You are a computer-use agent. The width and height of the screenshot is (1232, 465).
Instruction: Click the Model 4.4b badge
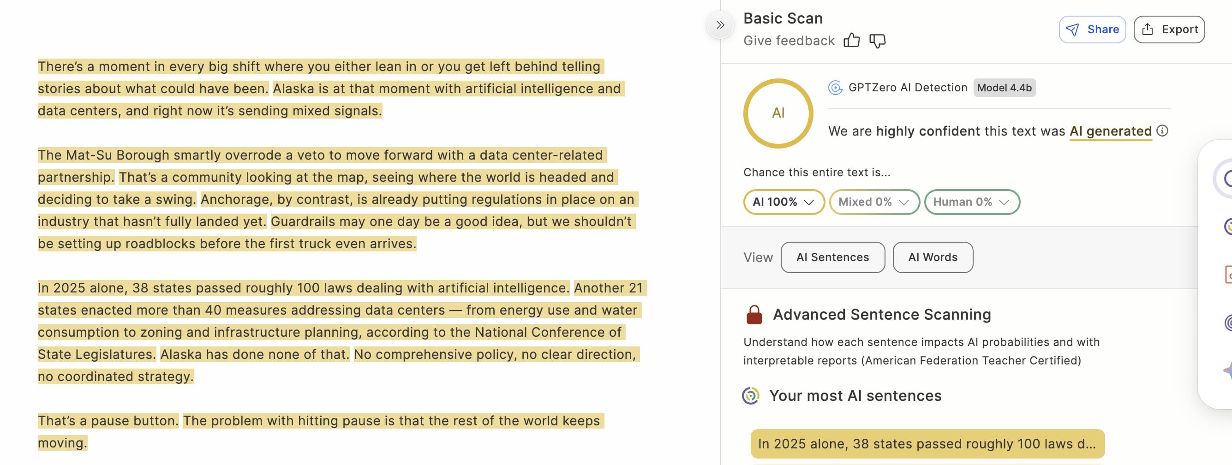point(1004,88)
